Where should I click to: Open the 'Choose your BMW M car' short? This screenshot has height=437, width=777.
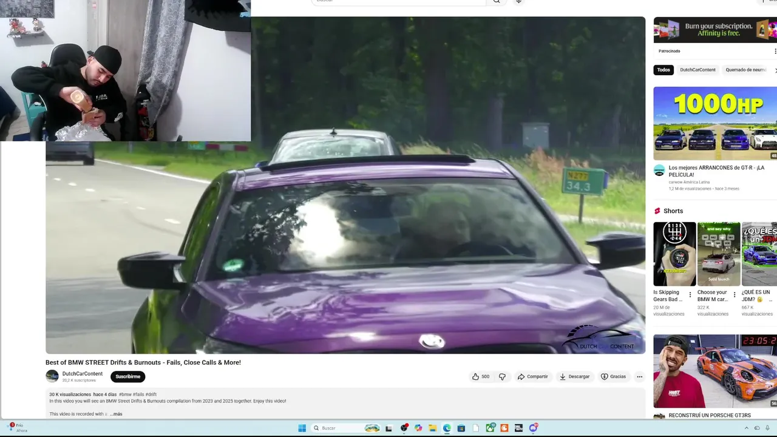point(719,254)
